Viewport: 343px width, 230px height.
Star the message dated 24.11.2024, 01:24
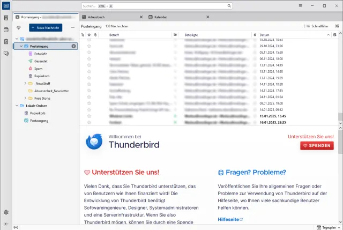pos(89,97)
